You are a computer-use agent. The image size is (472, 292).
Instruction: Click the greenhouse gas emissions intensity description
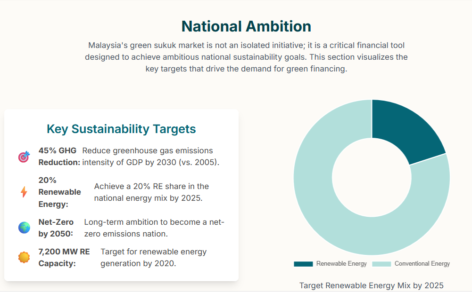pos(150,156)
